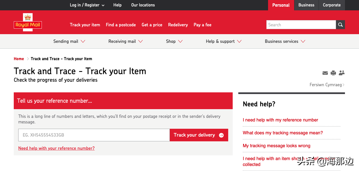Focus the Search text box
The width and height of the screenshot is (359, 171).
[301, 25]
